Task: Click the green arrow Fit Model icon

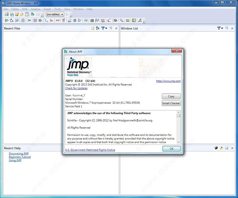Action: point(29,20)
